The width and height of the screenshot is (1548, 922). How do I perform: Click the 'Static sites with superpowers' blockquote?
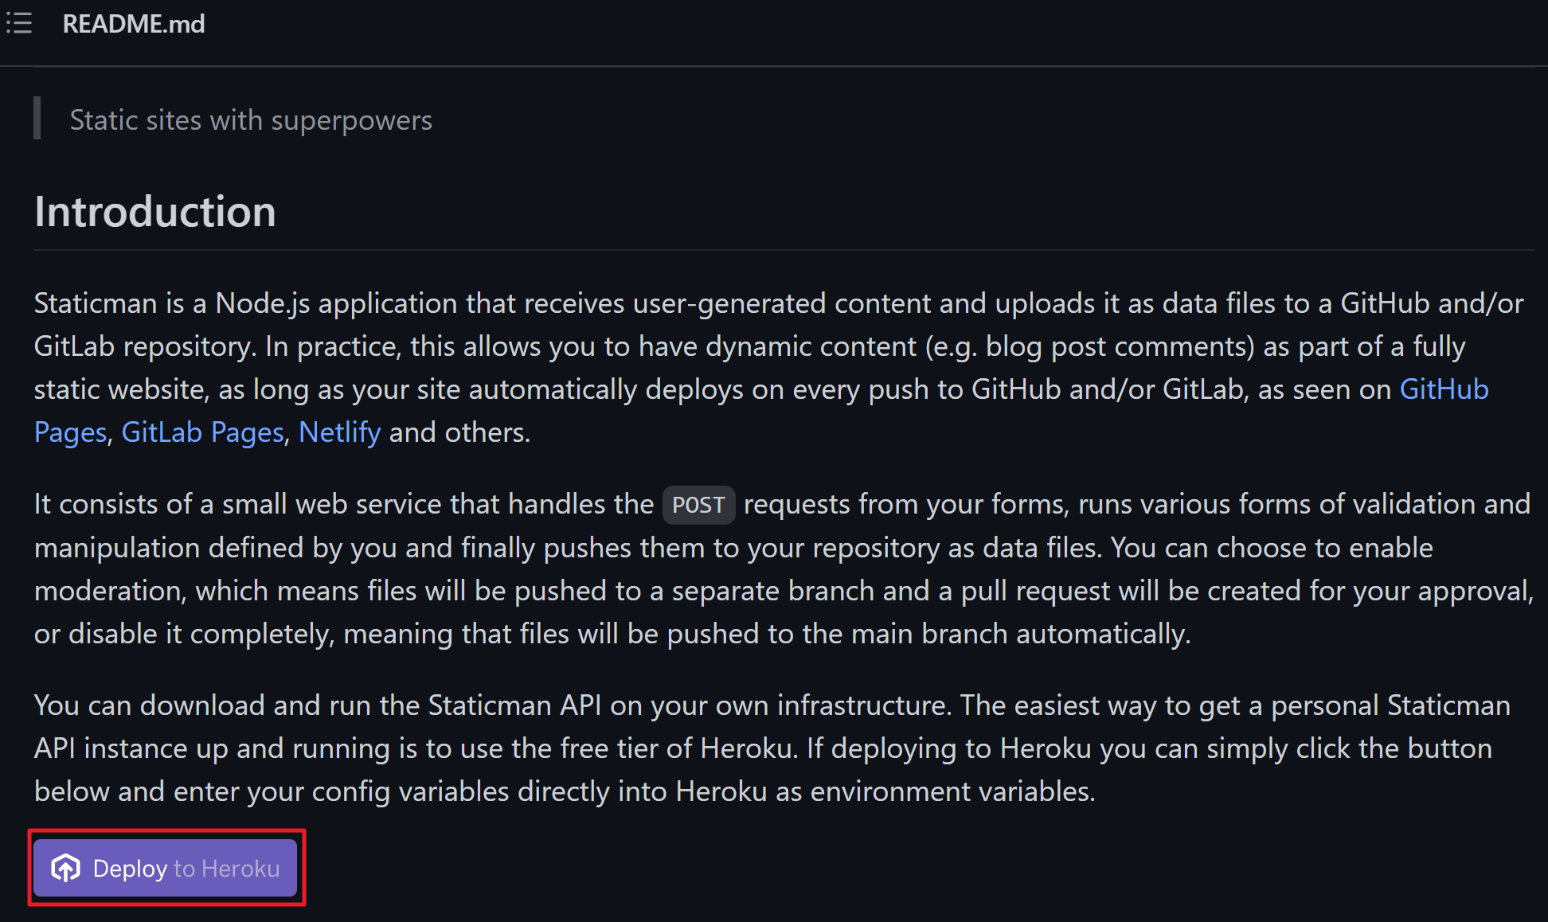(251, 120)
